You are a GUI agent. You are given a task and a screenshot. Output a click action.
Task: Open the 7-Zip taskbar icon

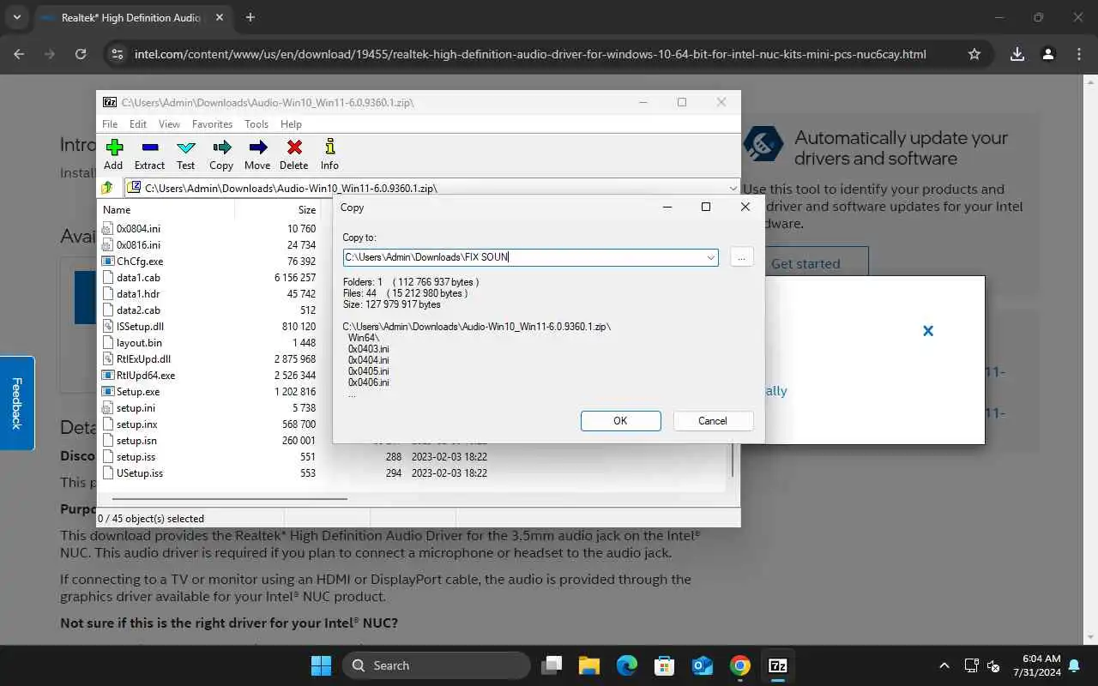pyautogui.click(x=778, y=665)
